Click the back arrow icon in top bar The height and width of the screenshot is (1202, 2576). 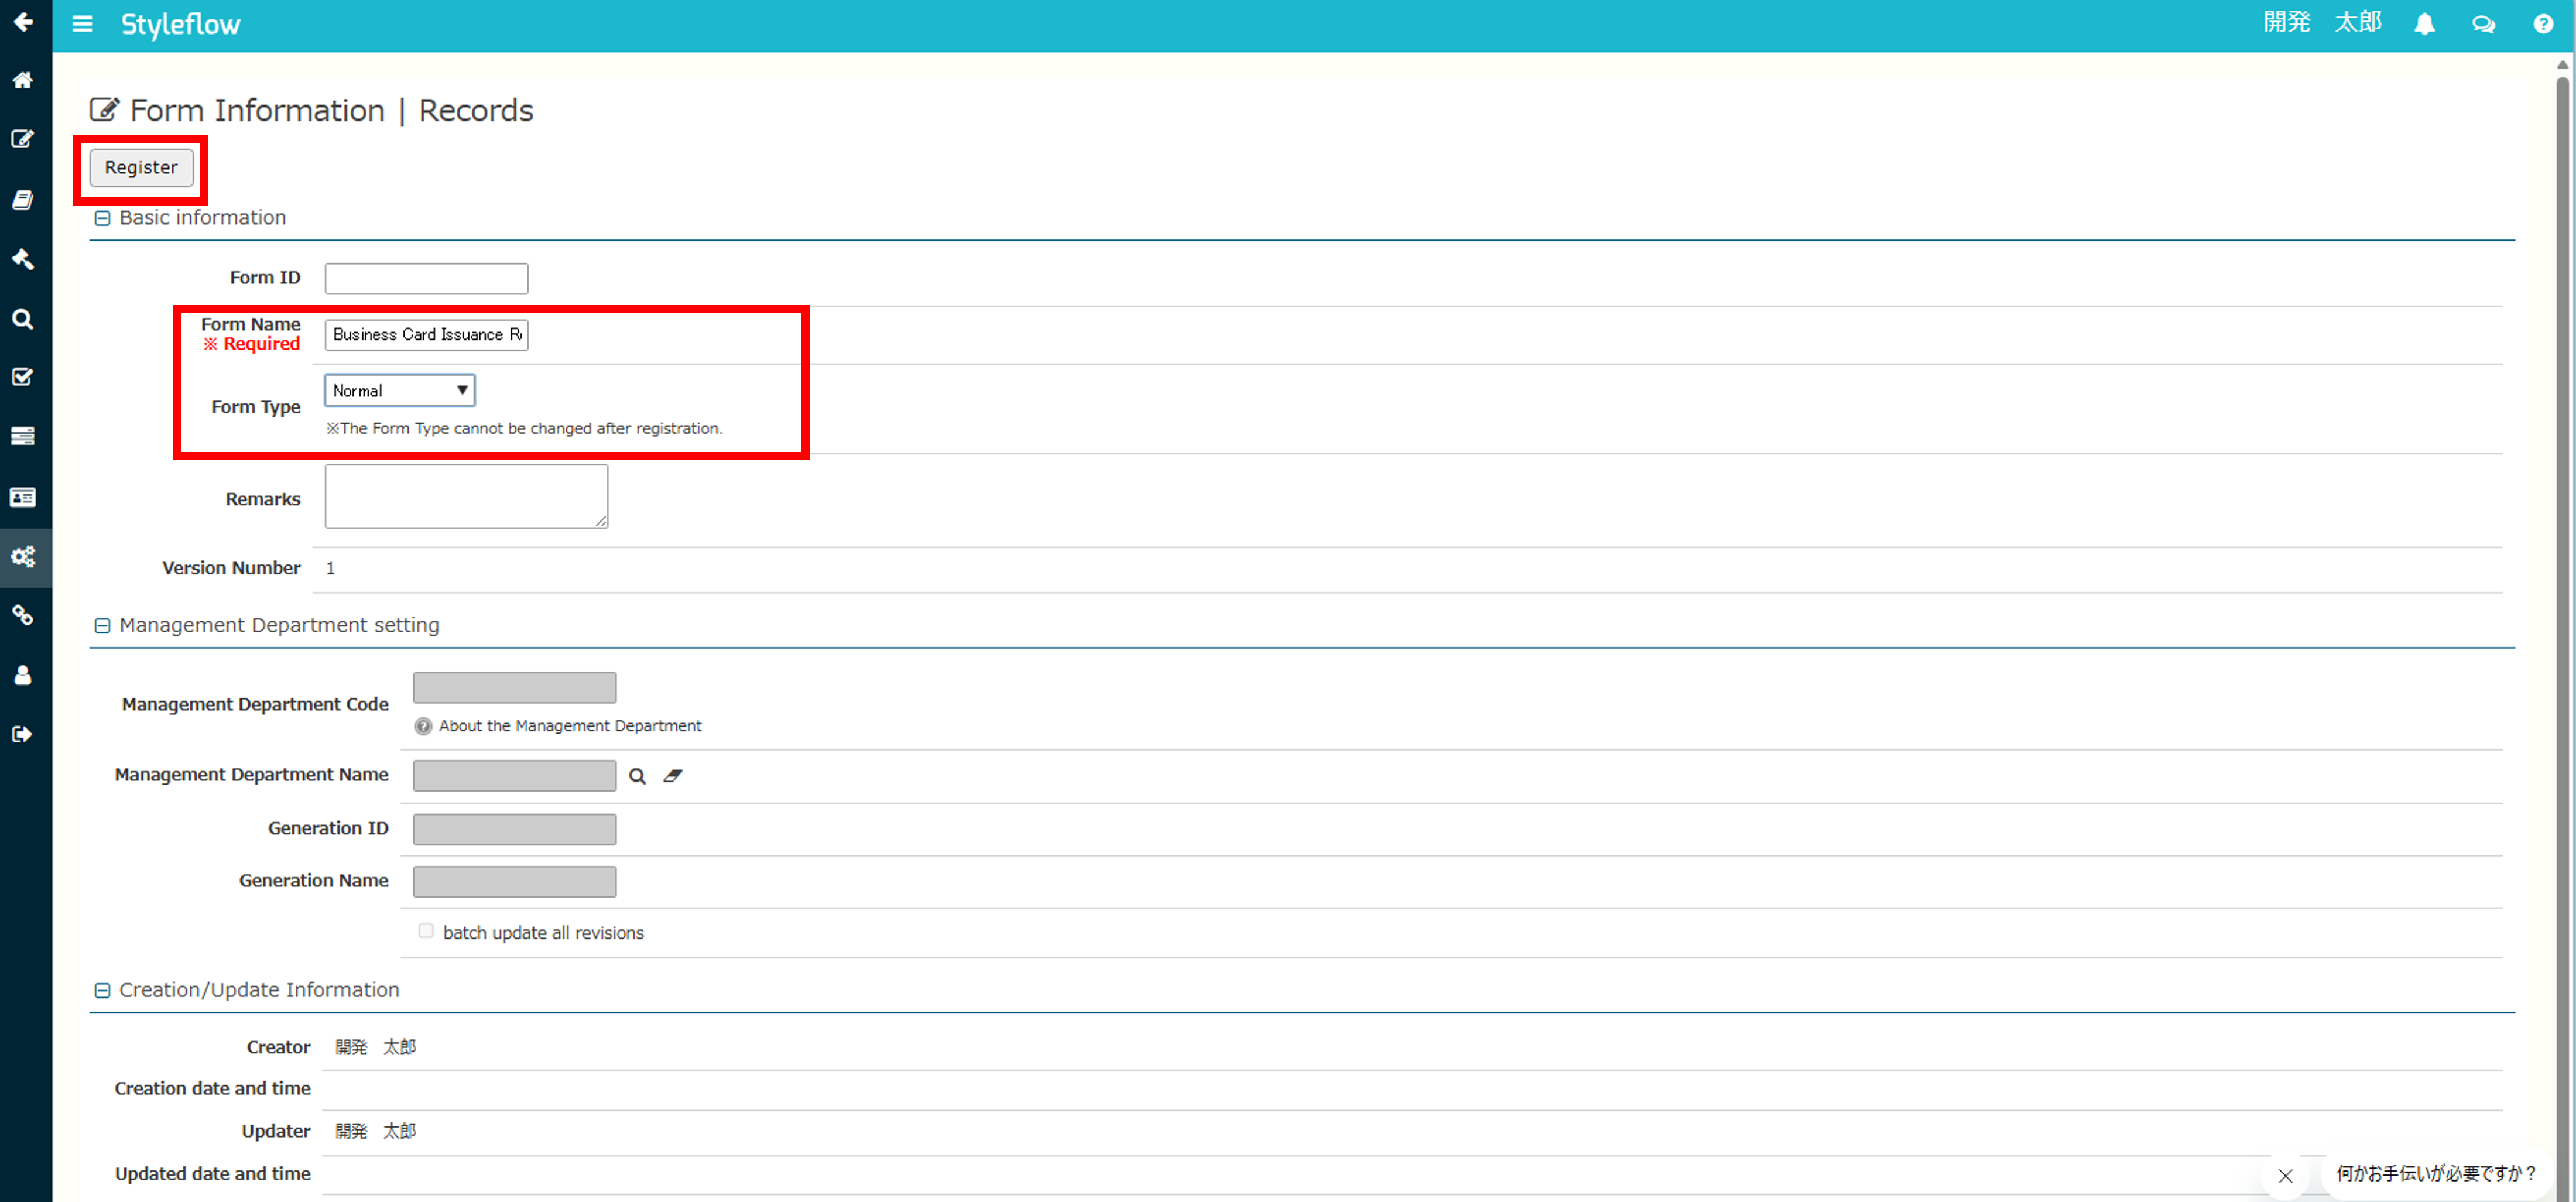(23, 21)
